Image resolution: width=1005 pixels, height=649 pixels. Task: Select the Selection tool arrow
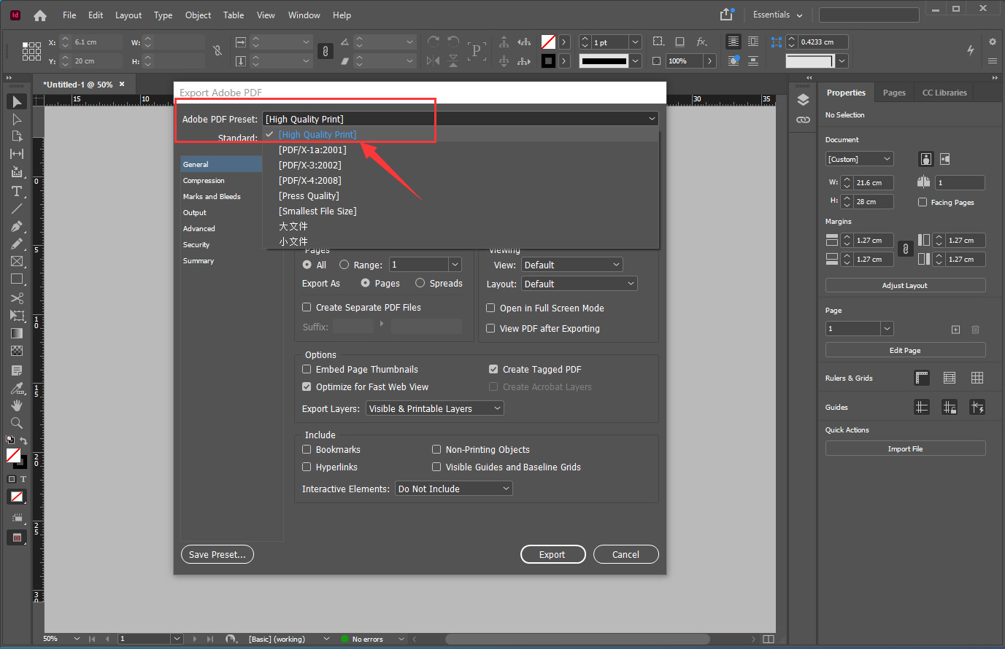coord(17,101)
